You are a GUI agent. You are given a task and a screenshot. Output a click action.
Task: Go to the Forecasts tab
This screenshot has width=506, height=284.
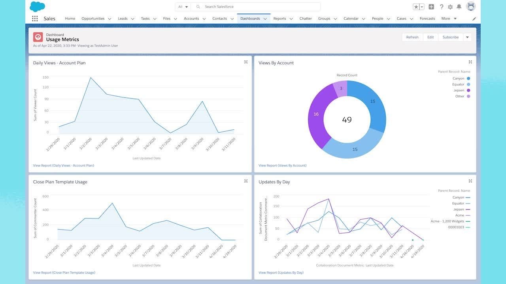[x=427, y=19]
